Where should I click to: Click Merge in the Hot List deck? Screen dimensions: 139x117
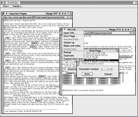[x=112, y=29]
